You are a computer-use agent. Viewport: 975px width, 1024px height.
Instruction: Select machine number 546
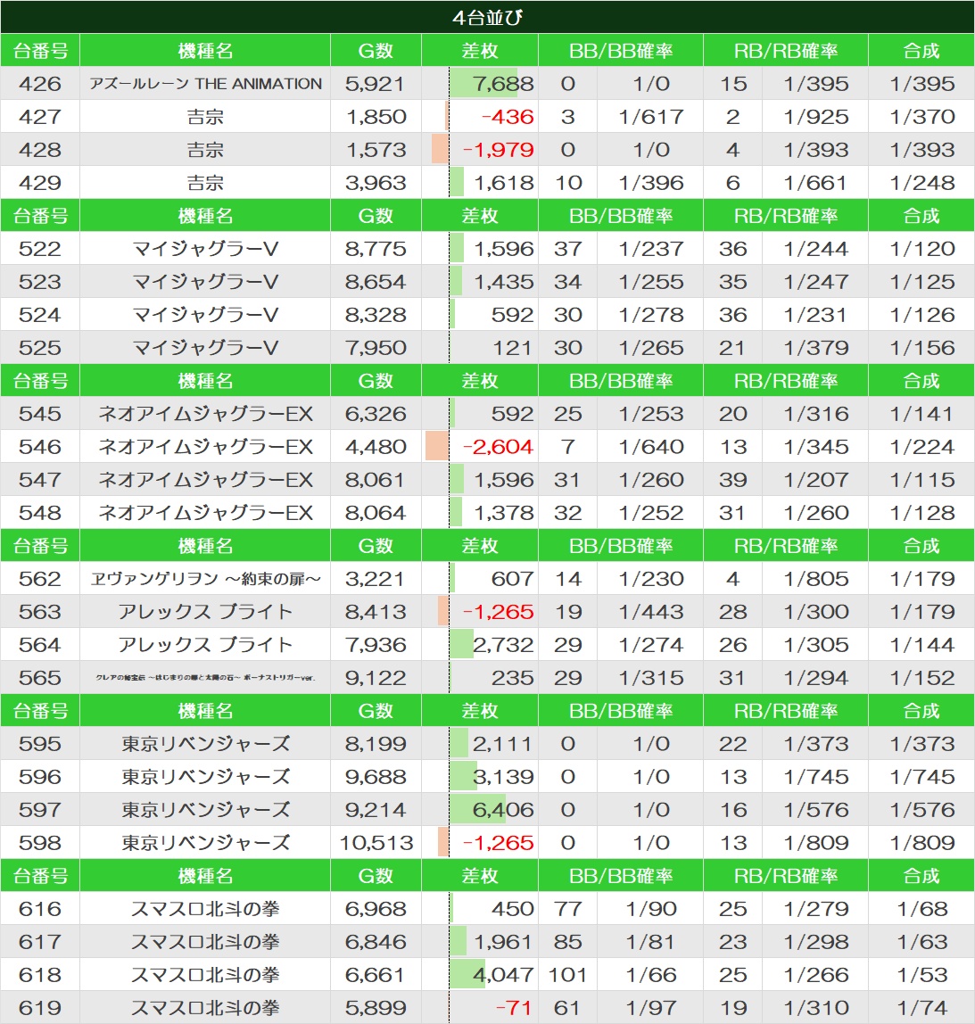(40, 447)
